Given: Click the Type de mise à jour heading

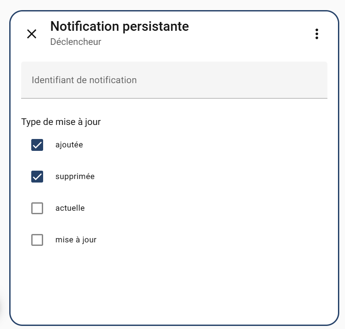Looking at the screenshot, I should pos(61,122).
